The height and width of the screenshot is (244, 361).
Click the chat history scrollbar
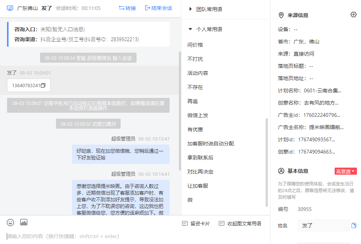tap(180, 111)
